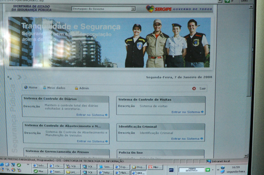264x175 pixels.
Task: Switch to the 'Flick...' taskbar window
Action: 122,173
